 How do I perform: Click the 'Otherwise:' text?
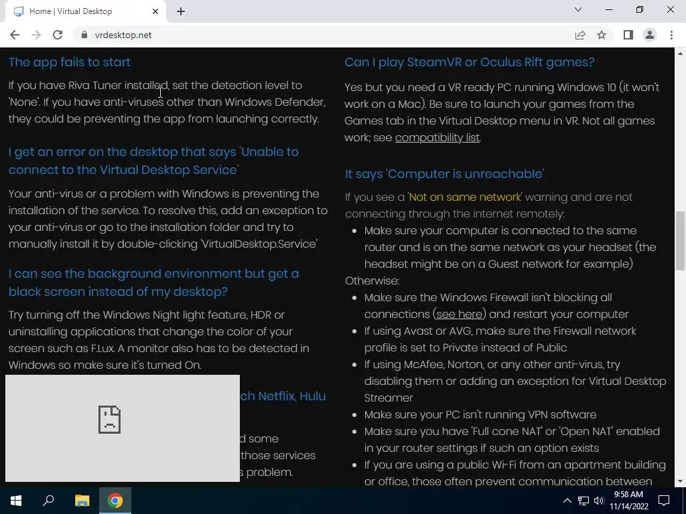click(372, 280)
